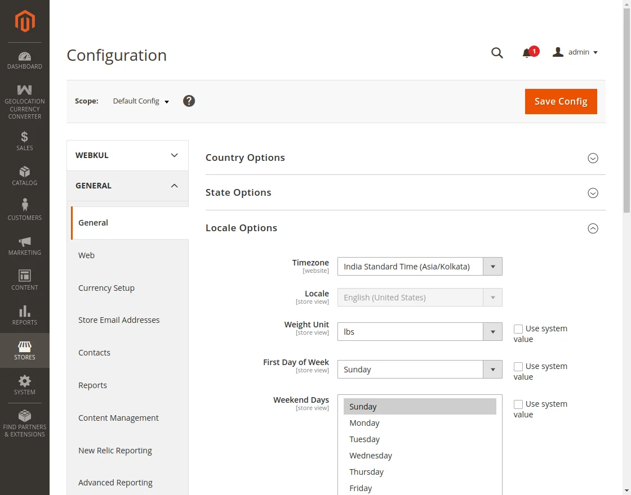Open the notifications bell icon
Image resolution: width=631 pixels, height=495 pixels.
point(527,53)
